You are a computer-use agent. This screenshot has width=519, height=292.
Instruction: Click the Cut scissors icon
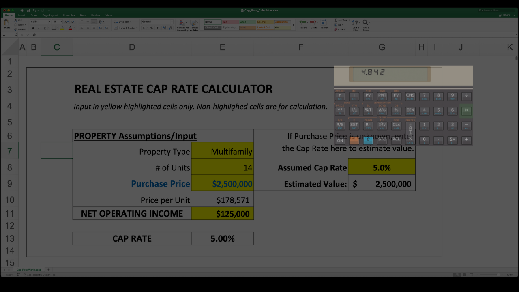pos(16,20)
